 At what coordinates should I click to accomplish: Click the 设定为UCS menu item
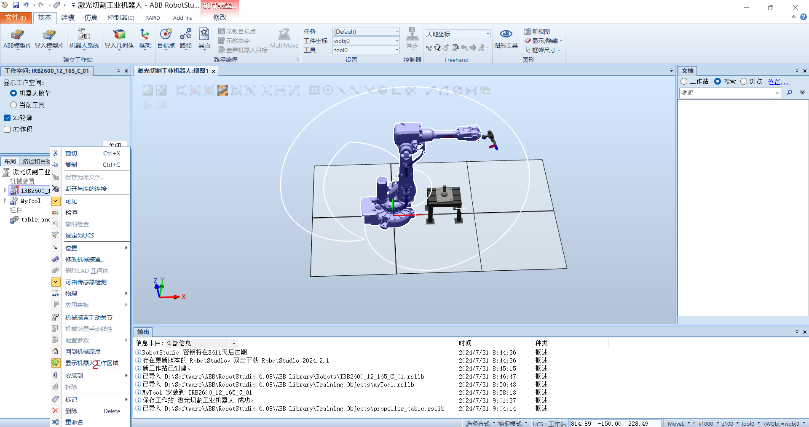click(x=90, y=235)
